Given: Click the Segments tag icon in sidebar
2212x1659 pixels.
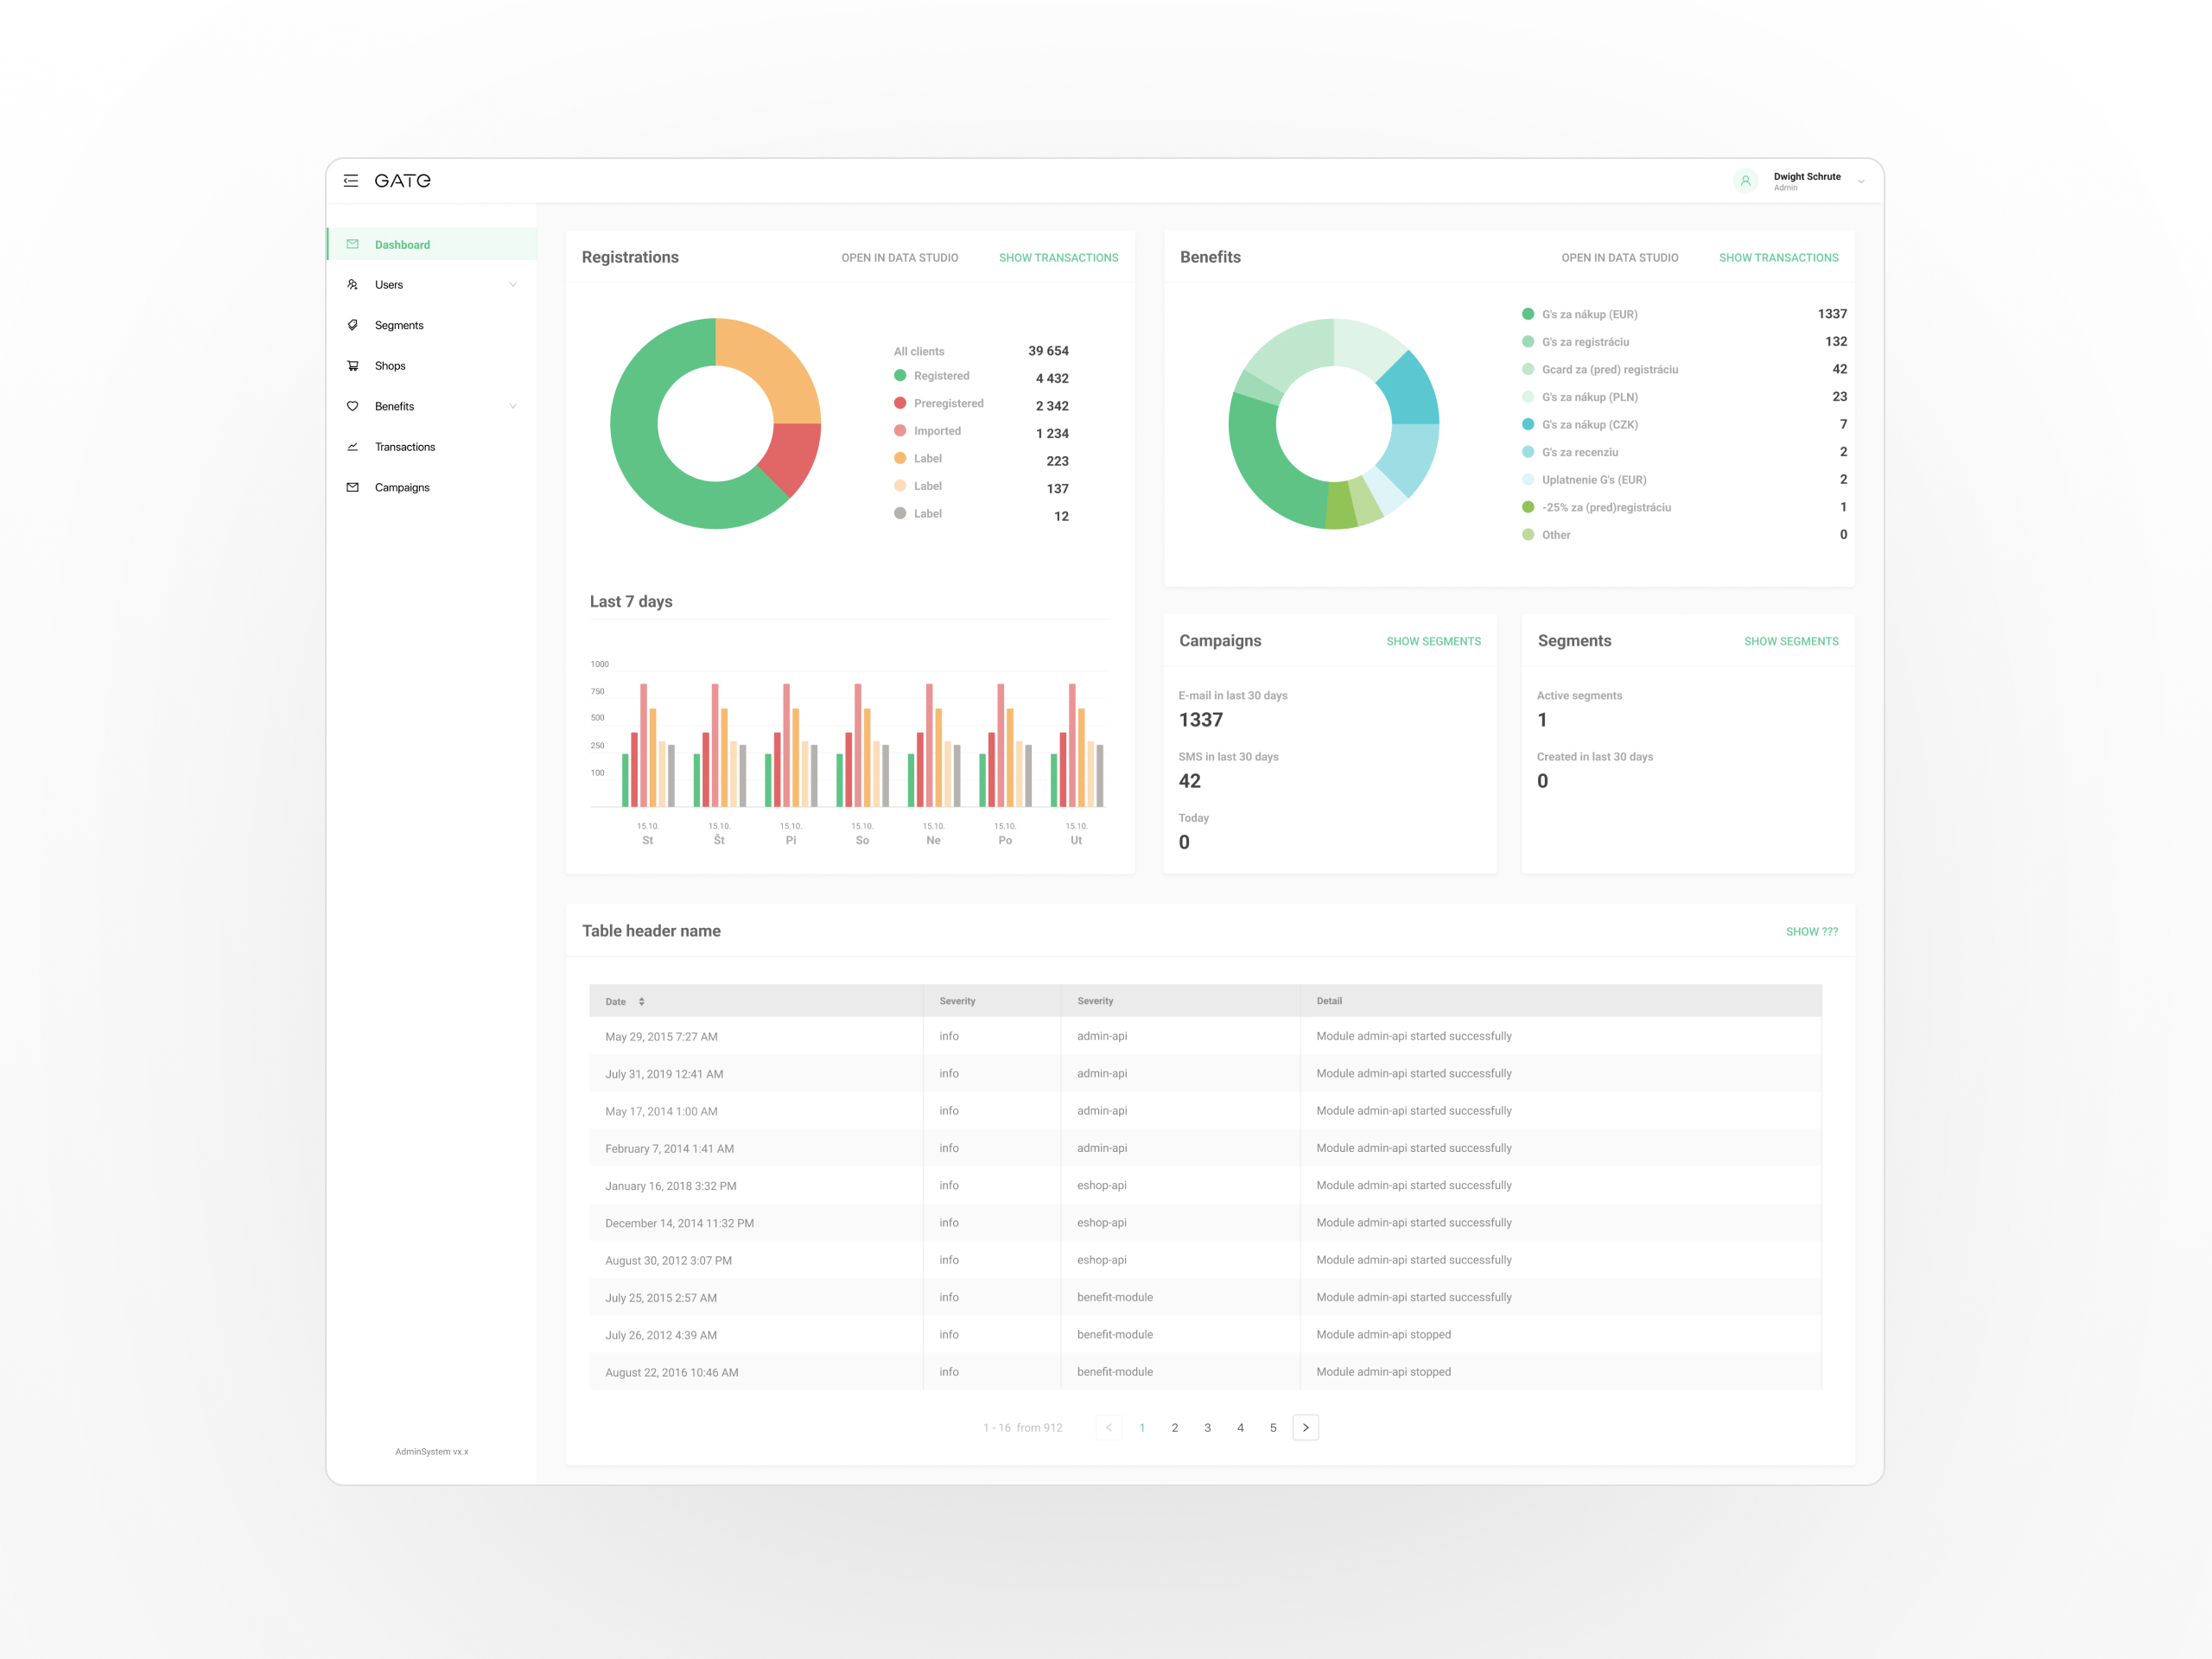Looking at the screenshot, I should [x=352, y=325].
